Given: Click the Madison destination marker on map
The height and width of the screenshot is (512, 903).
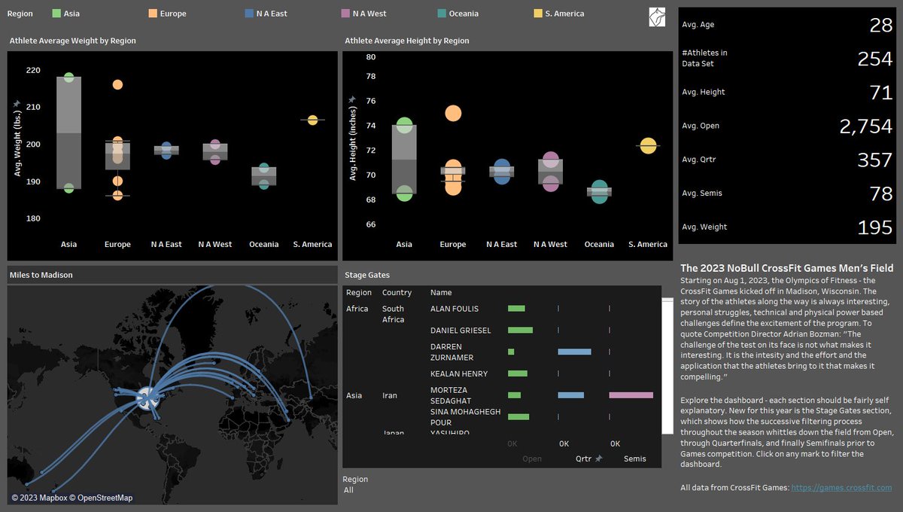Looking at the screenshot, I should tap(148, 397).
